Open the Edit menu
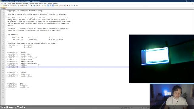 5,3
